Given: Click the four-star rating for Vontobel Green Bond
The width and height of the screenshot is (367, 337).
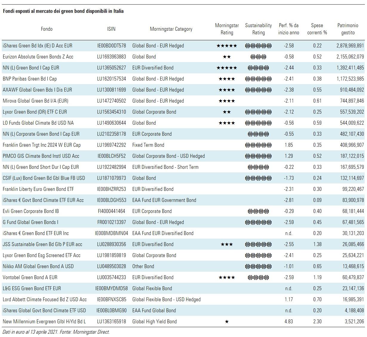Looking at the screenshot, I should [227, 278].
